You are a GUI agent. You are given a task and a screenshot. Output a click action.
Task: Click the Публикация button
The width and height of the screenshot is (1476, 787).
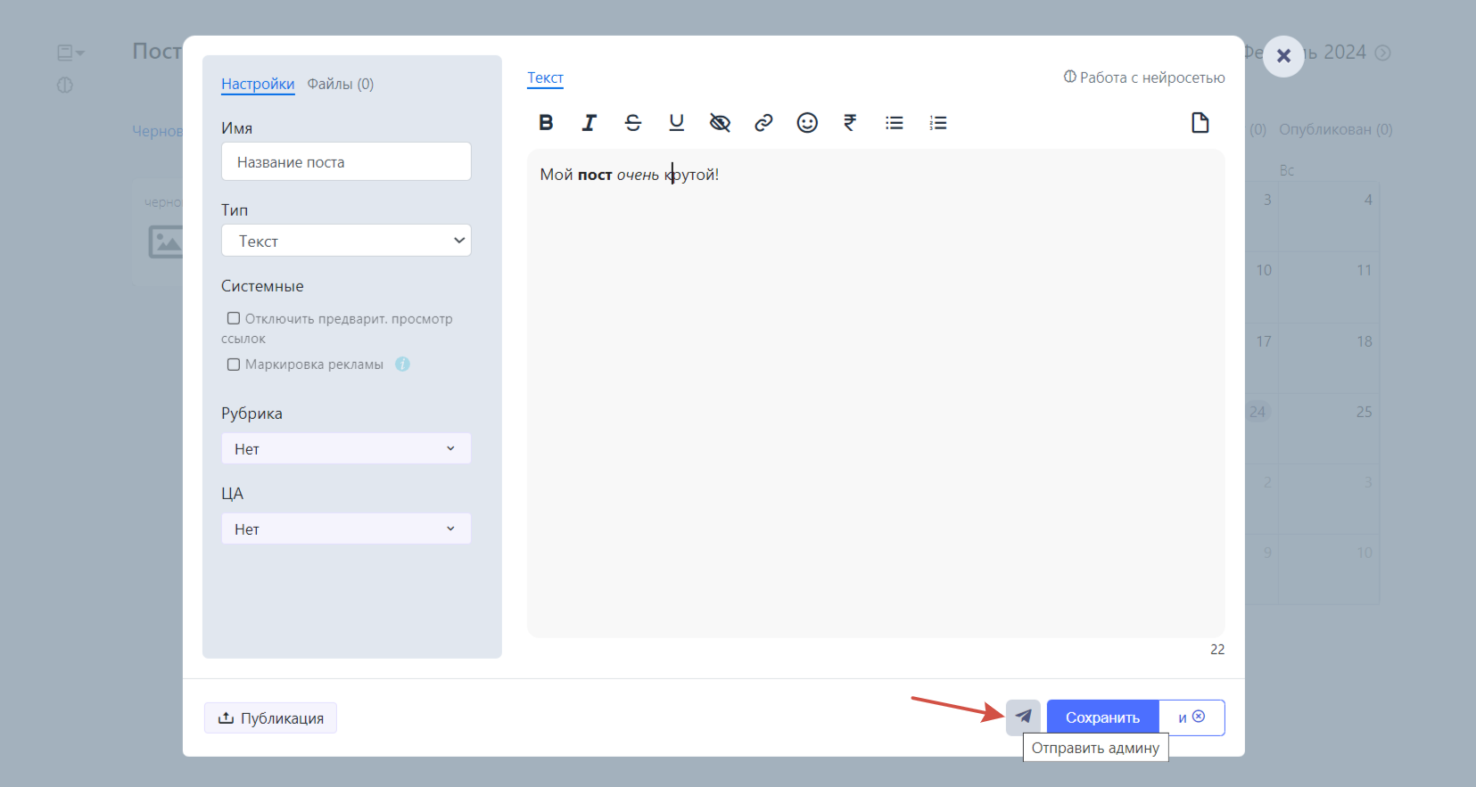coord(270,718)
